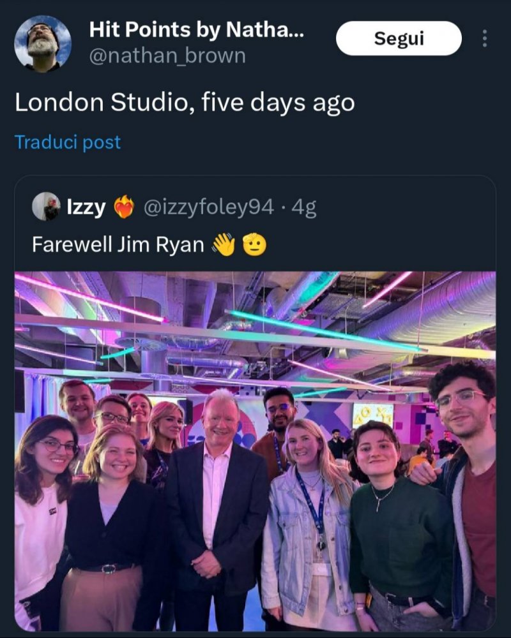
Task: Click the yellow screen in the photo background
Action: click(373, 415)
